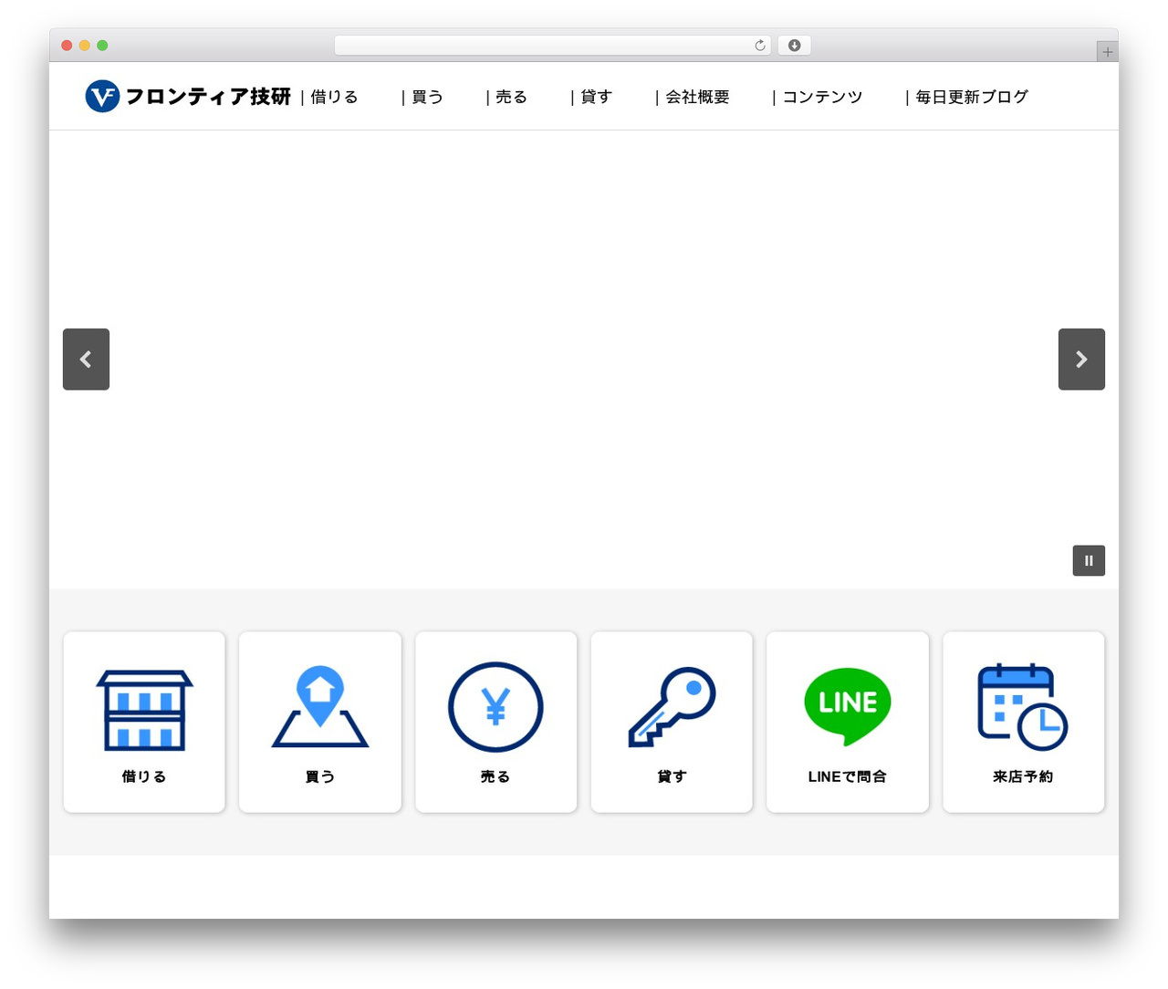Image resolution: width=1168 pixels, height=989 pixels.
Task: Click the 売る card label
Action: click(495, 776)
